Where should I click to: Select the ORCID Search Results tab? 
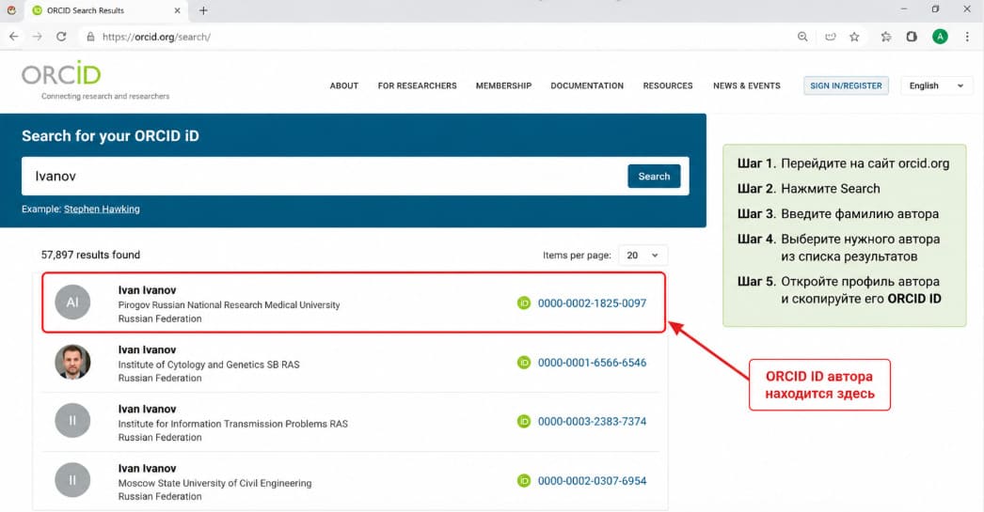tap(105, 10)
